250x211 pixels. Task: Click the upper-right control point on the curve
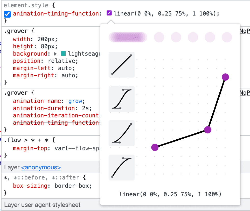[225, 77]
